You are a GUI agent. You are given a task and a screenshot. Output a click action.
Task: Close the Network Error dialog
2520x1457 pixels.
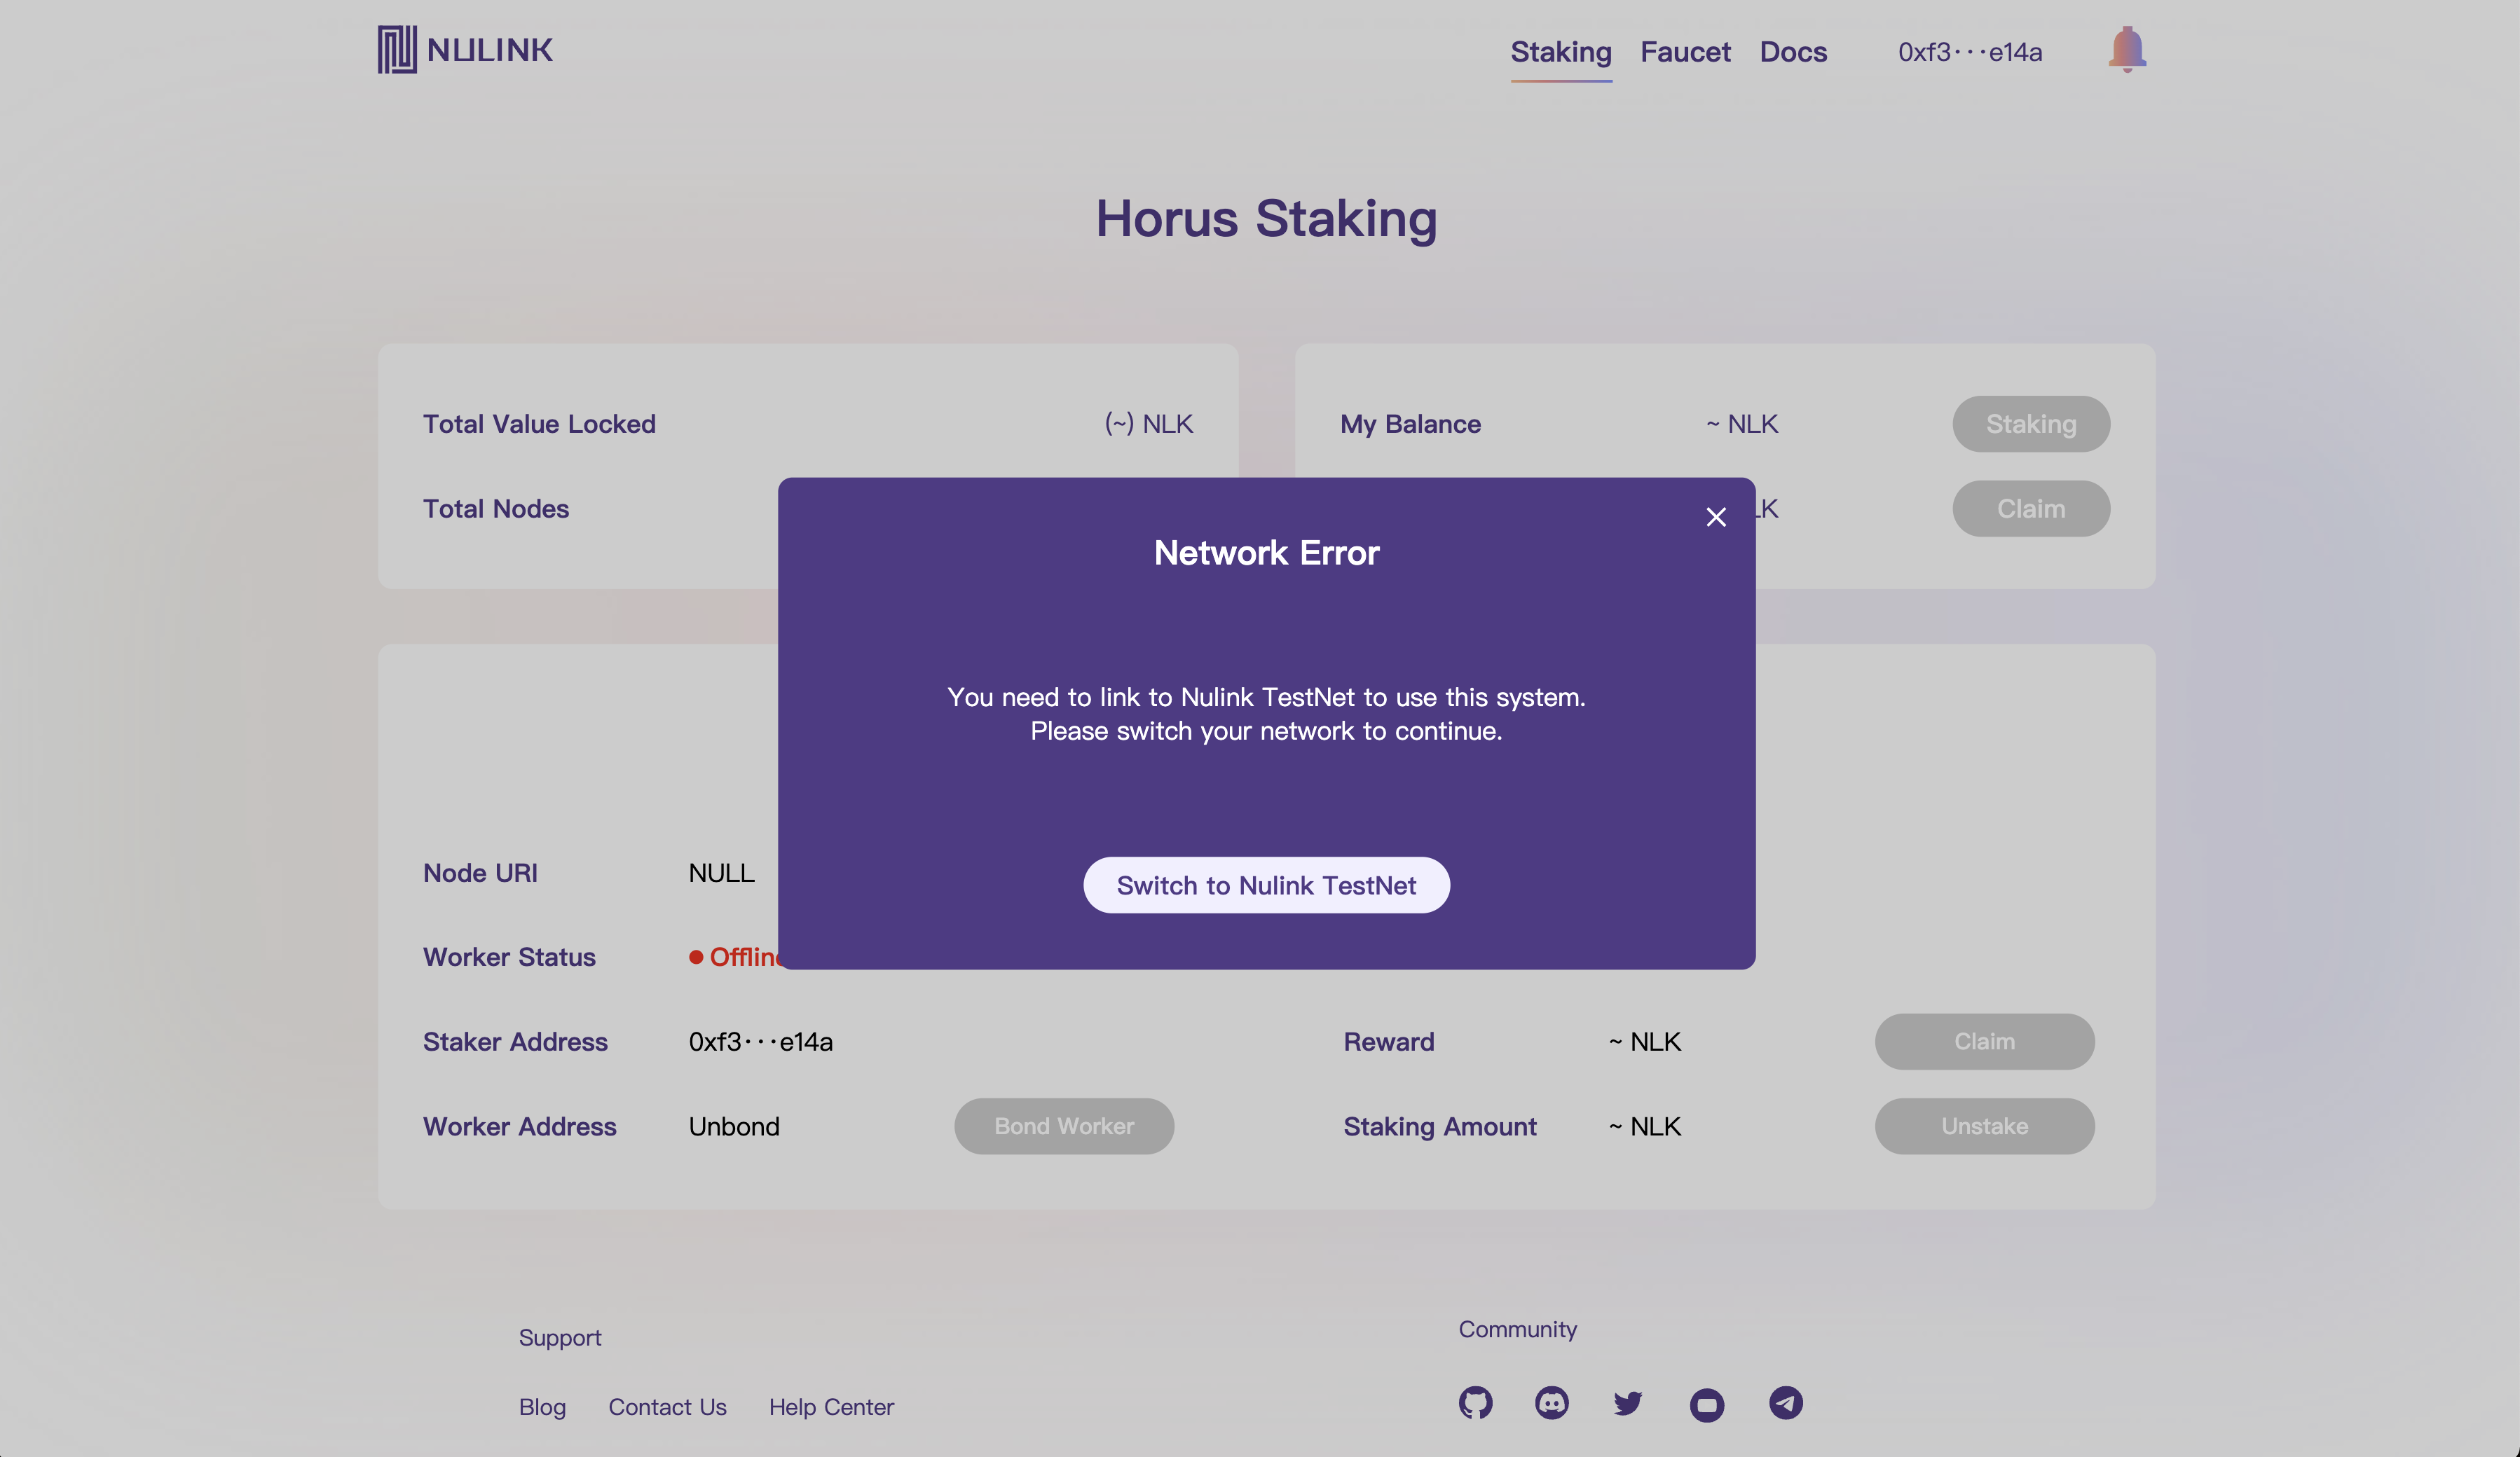pyautogui.click(x=1716, y=517)
